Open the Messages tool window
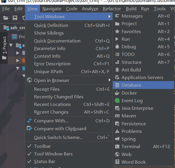Viewport: 175px width, 168px height. click(143, 16)
